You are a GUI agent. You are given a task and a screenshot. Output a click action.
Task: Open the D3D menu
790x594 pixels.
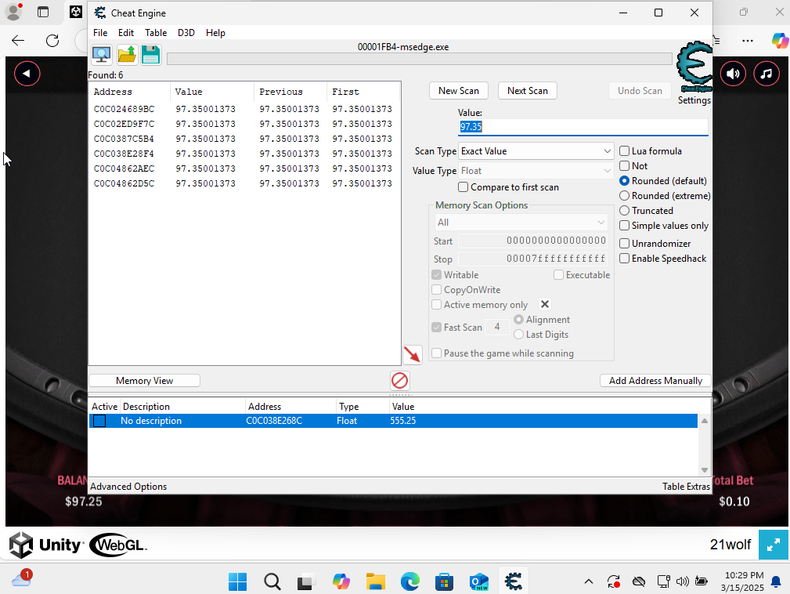[x=186, y=33]
